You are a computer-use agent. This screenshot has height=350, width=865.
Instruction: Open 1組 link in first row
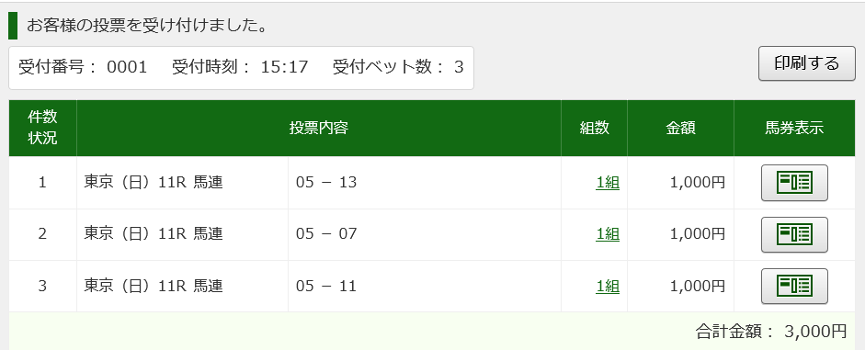click(x=608, y=183)
